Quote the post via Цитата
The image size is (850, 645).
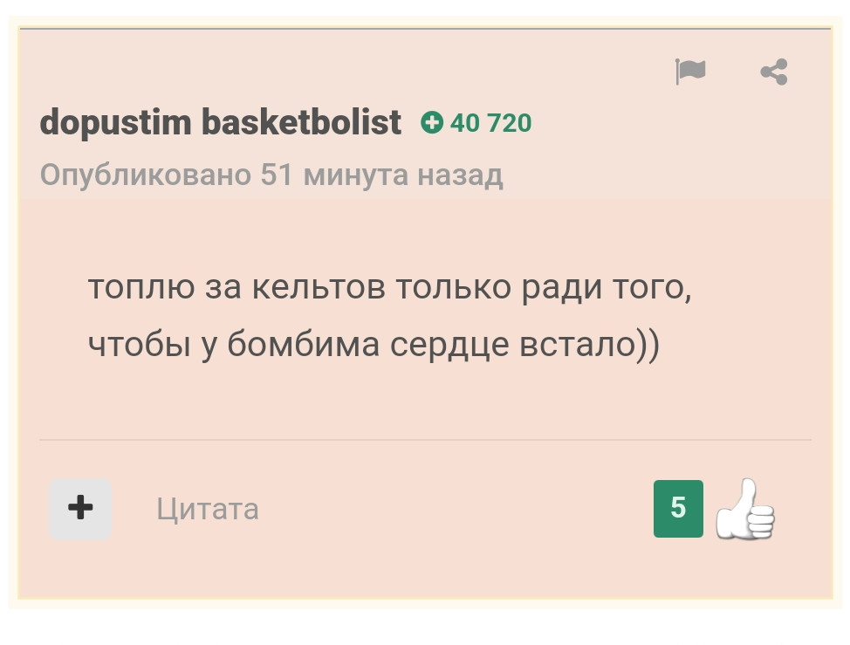pos(208,509)
